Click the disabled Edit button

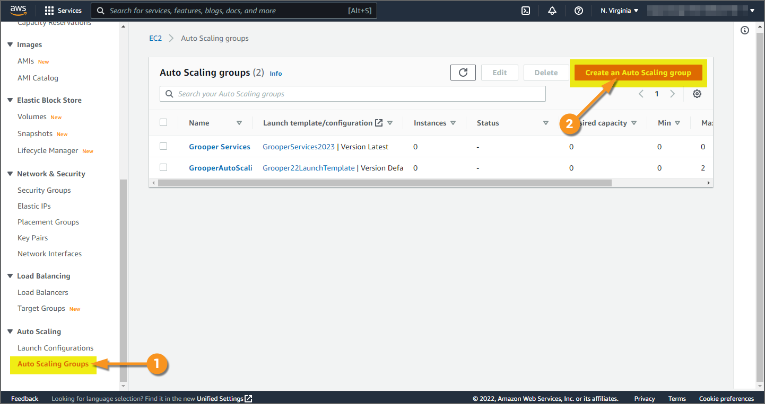(x=500, y=73)
